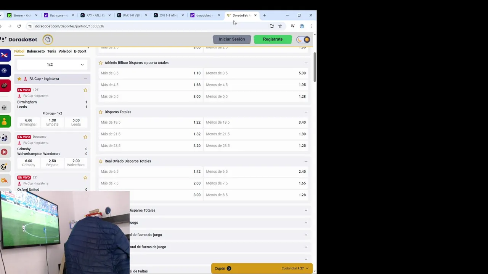
Task: Bet on Birmingham at 6.66
Action: coord(29,122)
